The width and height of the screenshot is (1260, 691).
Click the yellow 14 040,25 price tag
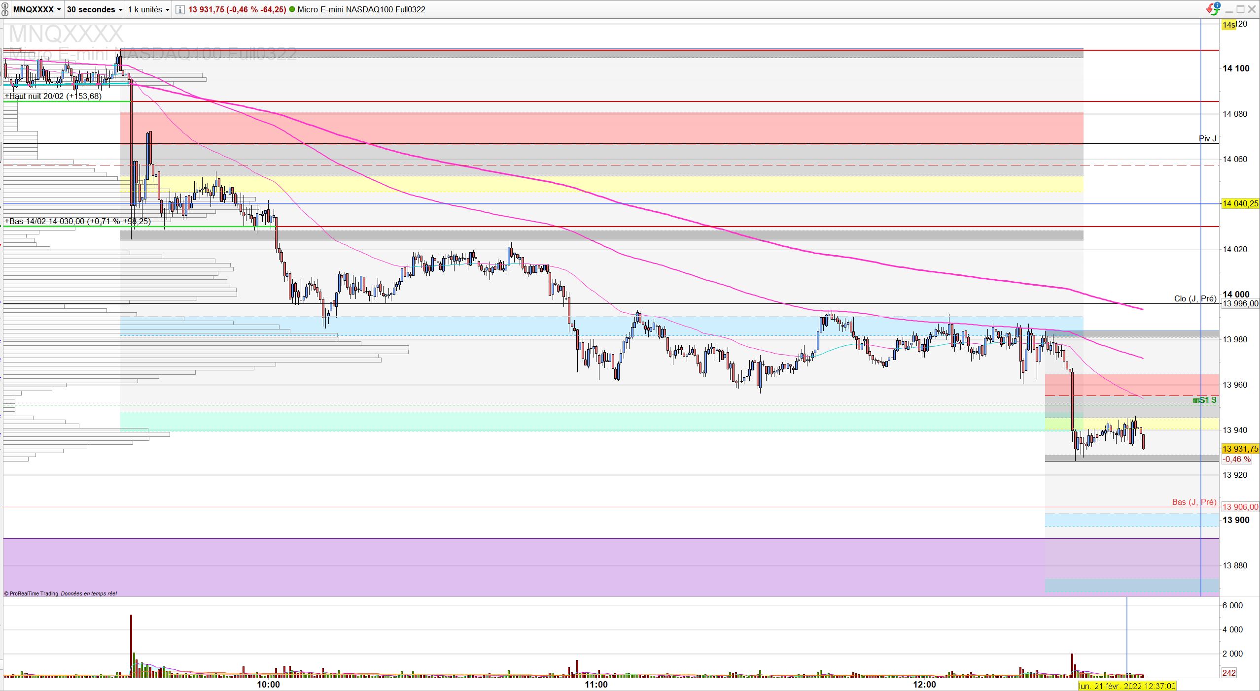click(1240, 203)
